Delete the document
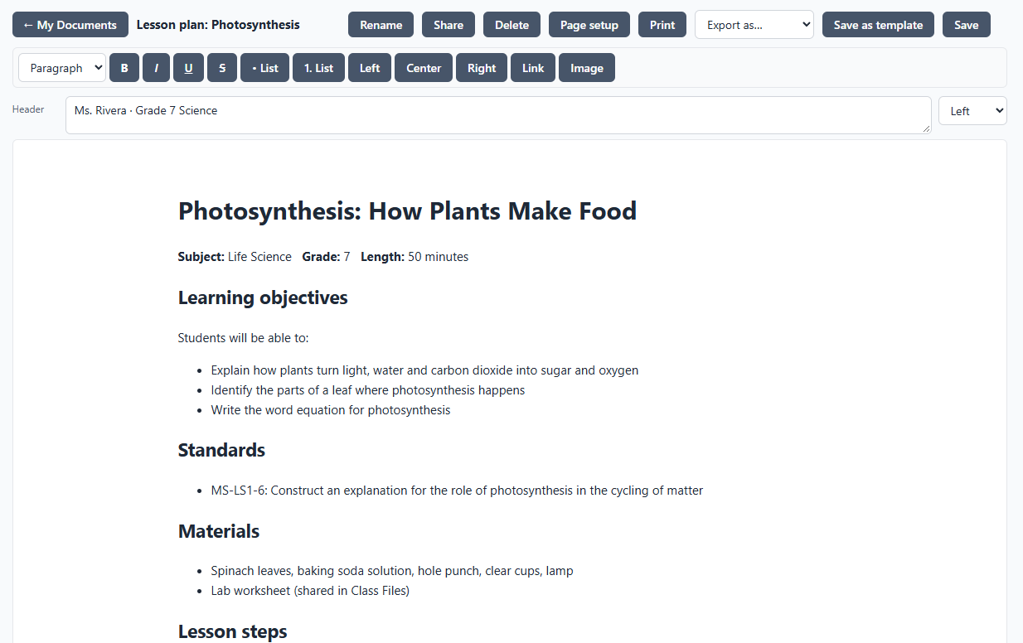Screen dimensions: 1023x643 pos(511,25)
